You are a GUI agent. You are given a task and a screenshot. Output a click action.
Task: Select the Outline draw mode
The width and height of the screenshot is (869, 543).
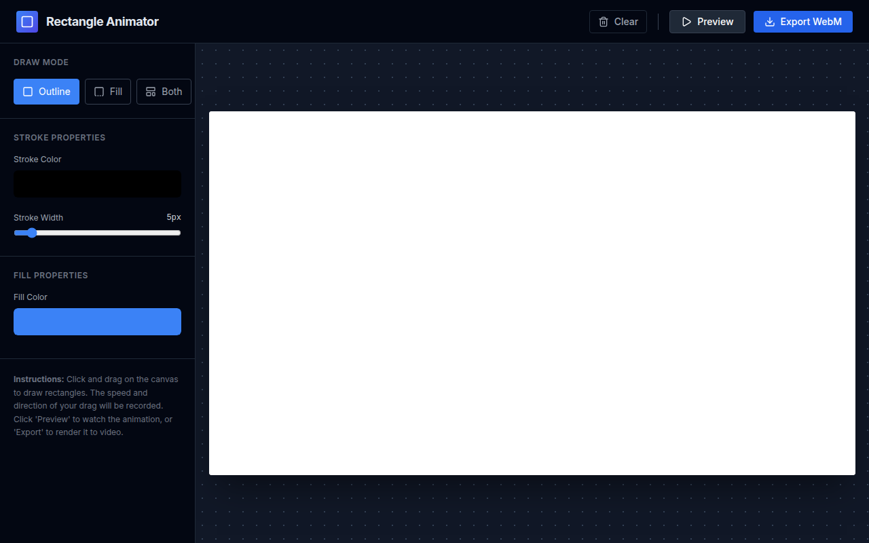pyautogui.click(x=46, y=91)
